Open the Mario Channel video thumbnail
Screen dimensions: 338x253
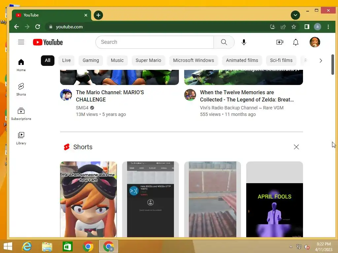click(119, 77)
